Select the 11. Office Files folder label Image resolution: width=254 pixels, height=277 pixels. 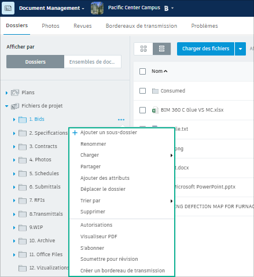(46, 254)
